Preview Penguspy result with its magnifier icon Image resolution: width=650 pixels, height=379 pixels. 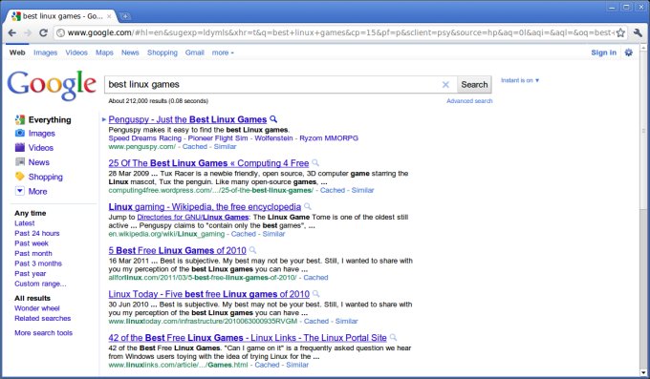pyautogui.click(x=273, y=119)
